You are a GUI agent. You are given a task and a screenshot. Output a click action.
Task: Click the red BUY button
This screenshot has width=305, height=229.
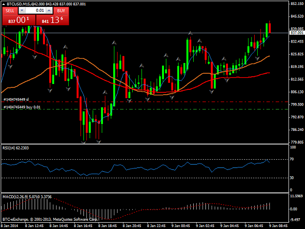pos(61,11)
